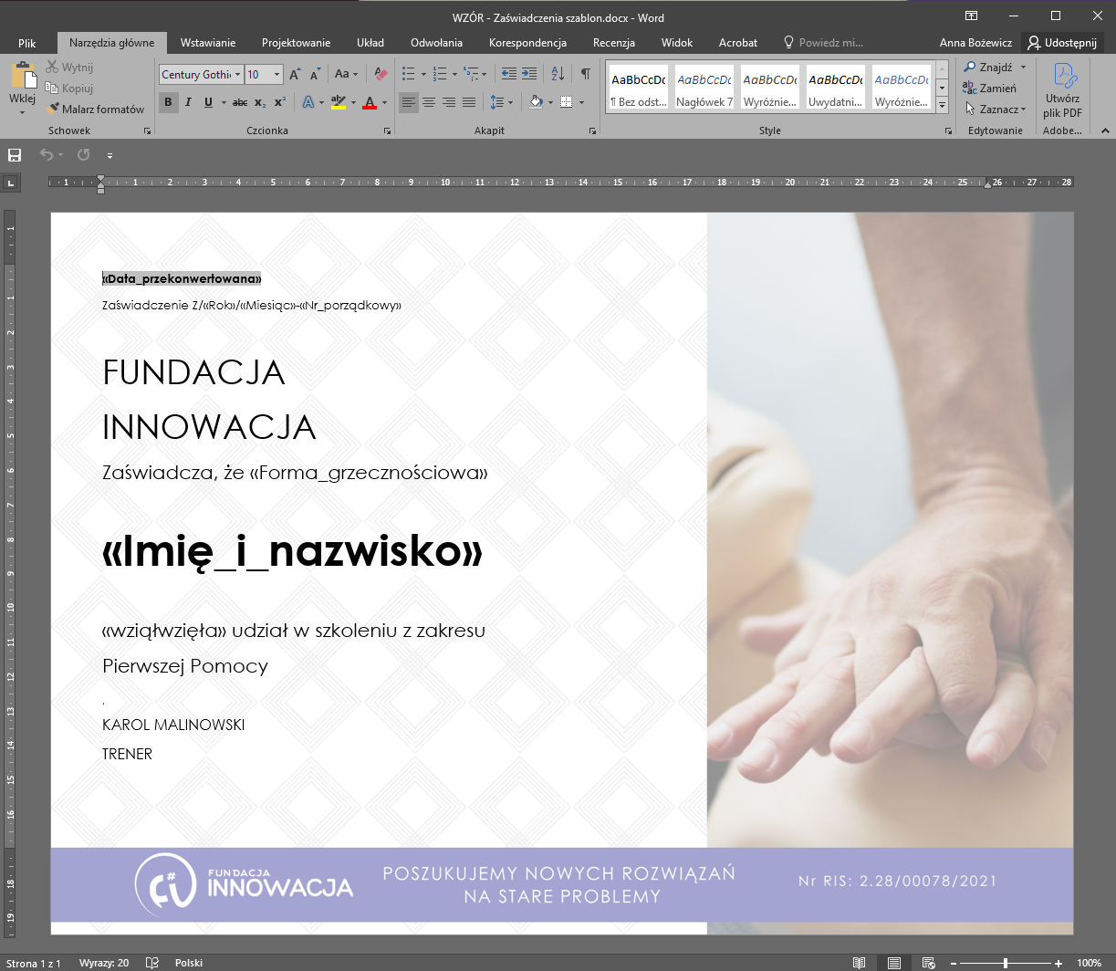
Task: Toggle paragraph marks pilcrow display
Action: tap(585, 74)
